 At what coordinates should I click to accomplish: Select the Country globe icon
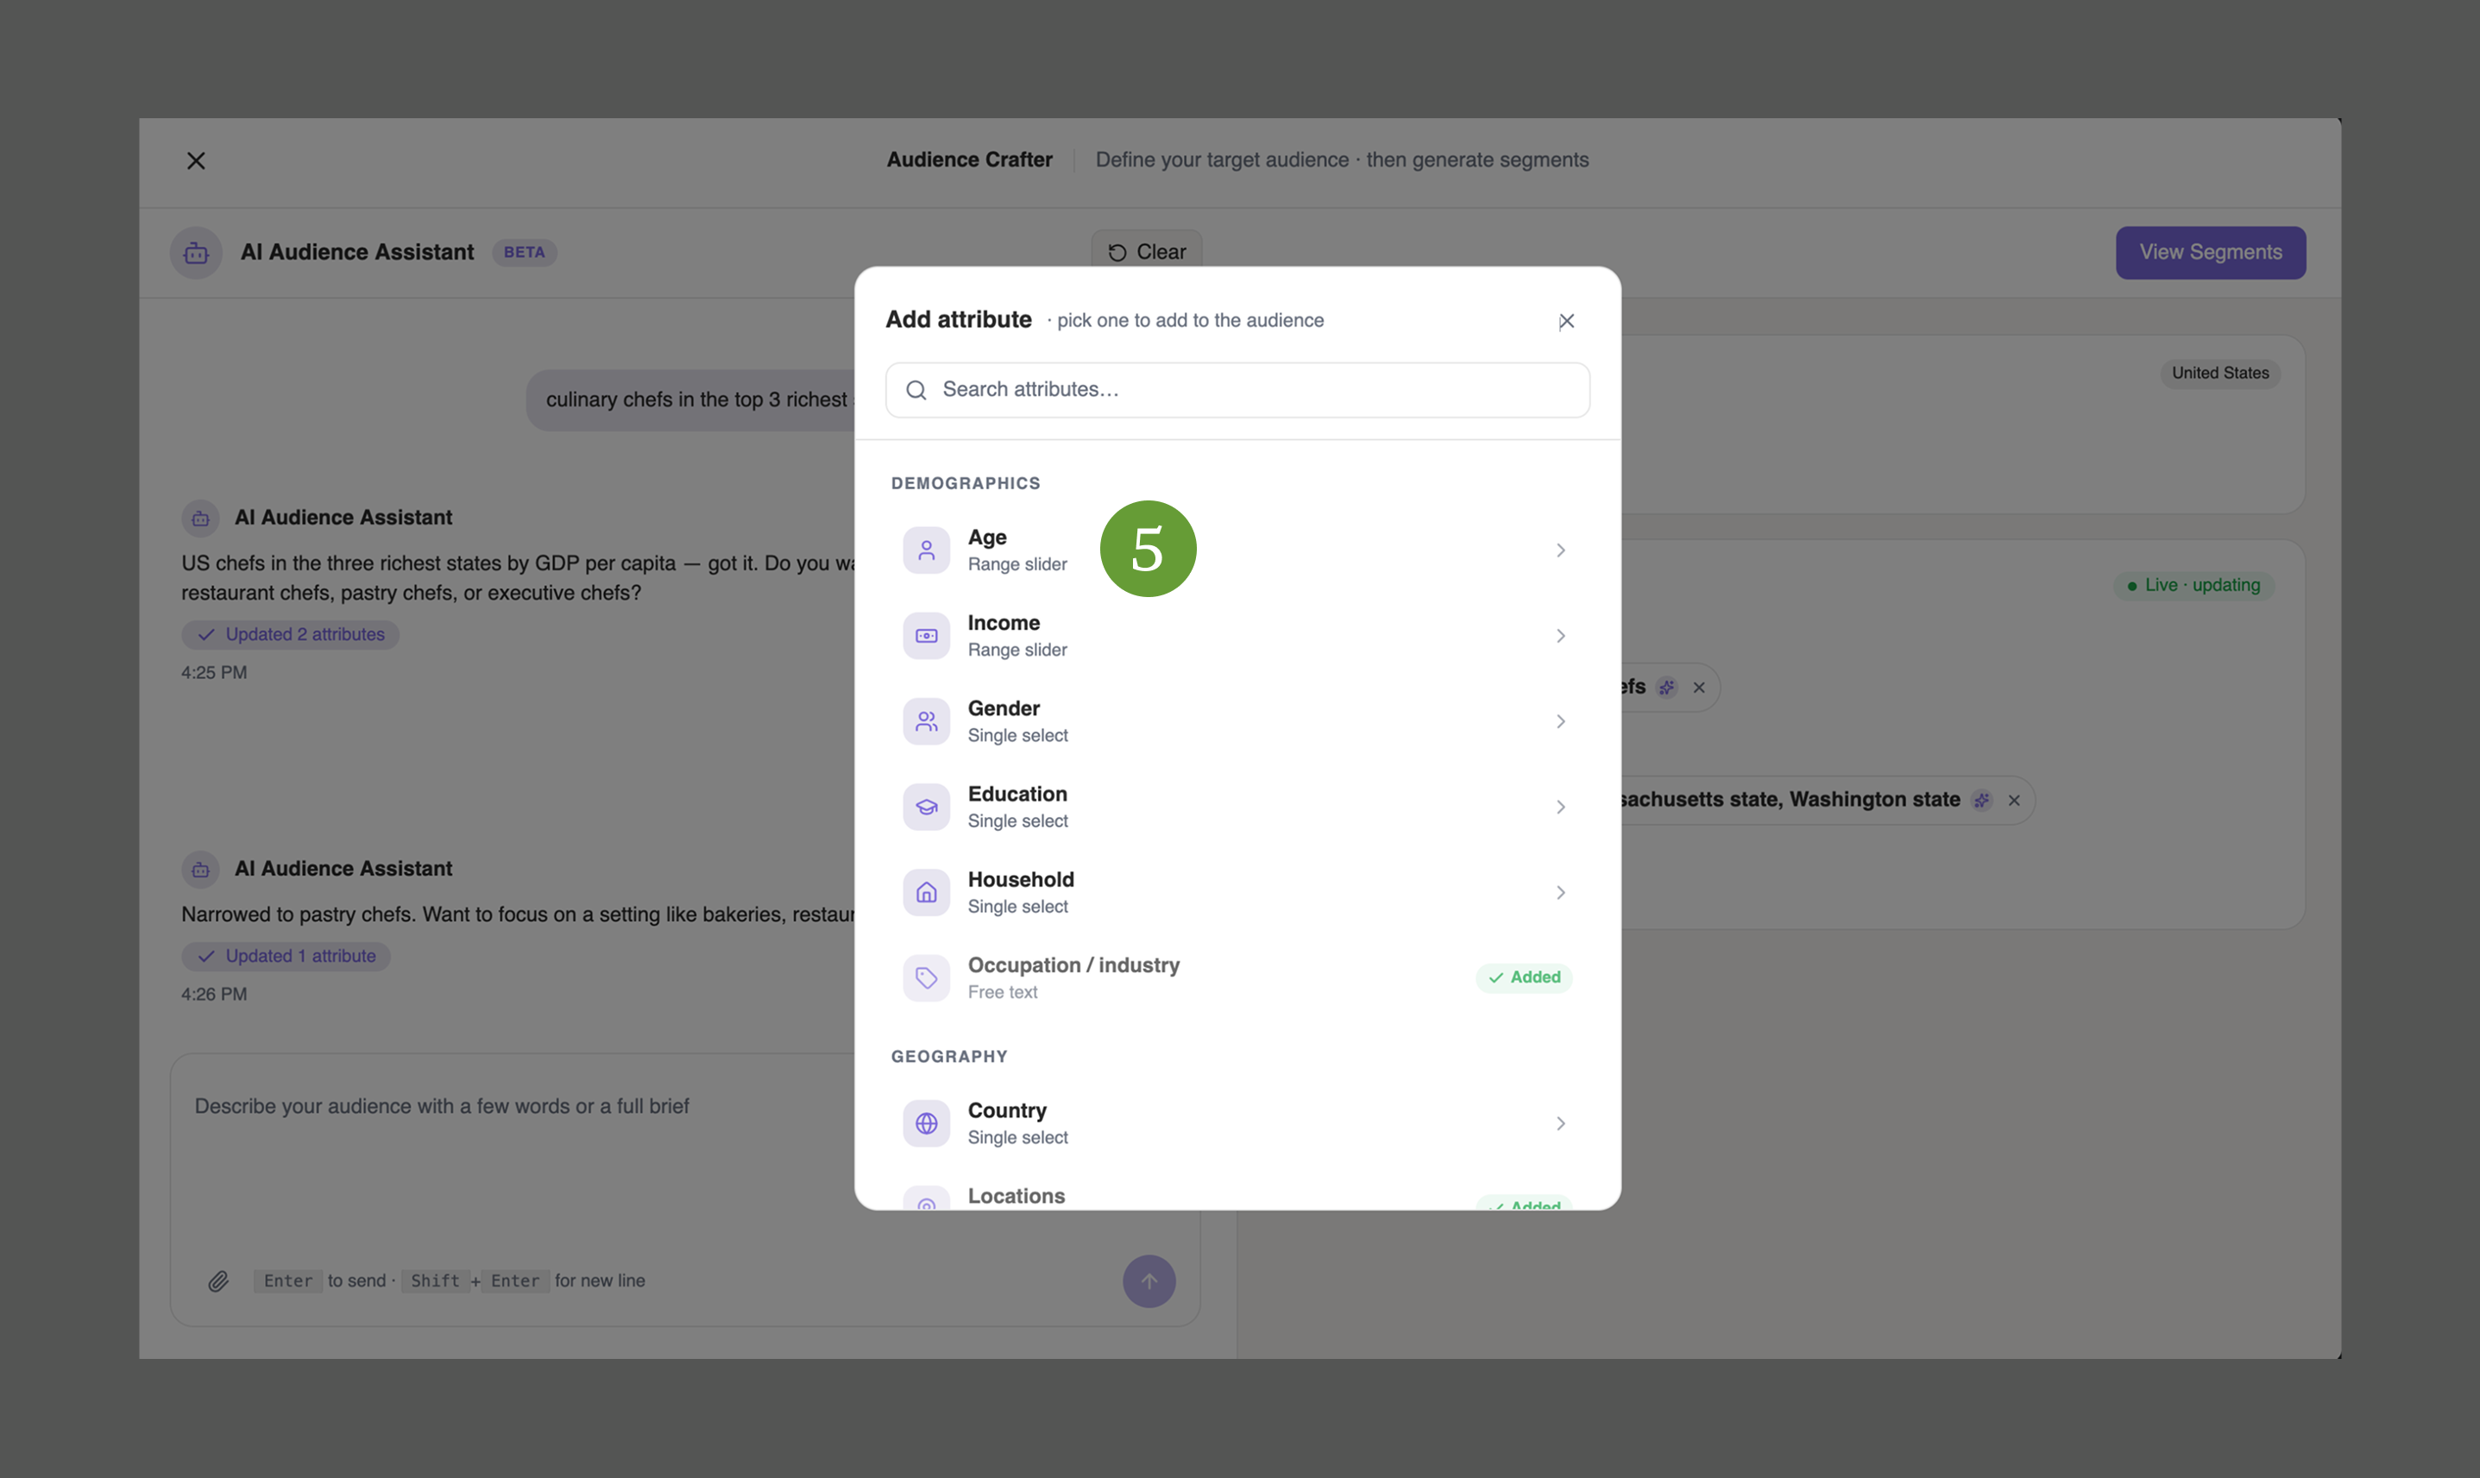point(926,1123)
